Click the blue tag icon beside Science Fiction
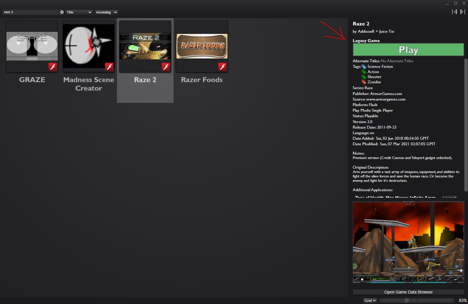 point(364,67)
